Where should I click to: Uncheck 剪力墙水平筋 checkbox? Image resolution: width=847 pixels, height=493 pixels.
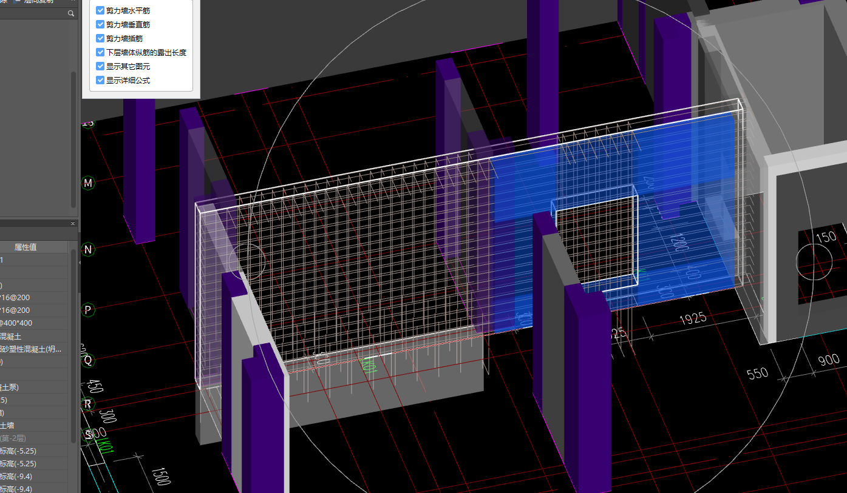tap(100, 10)
